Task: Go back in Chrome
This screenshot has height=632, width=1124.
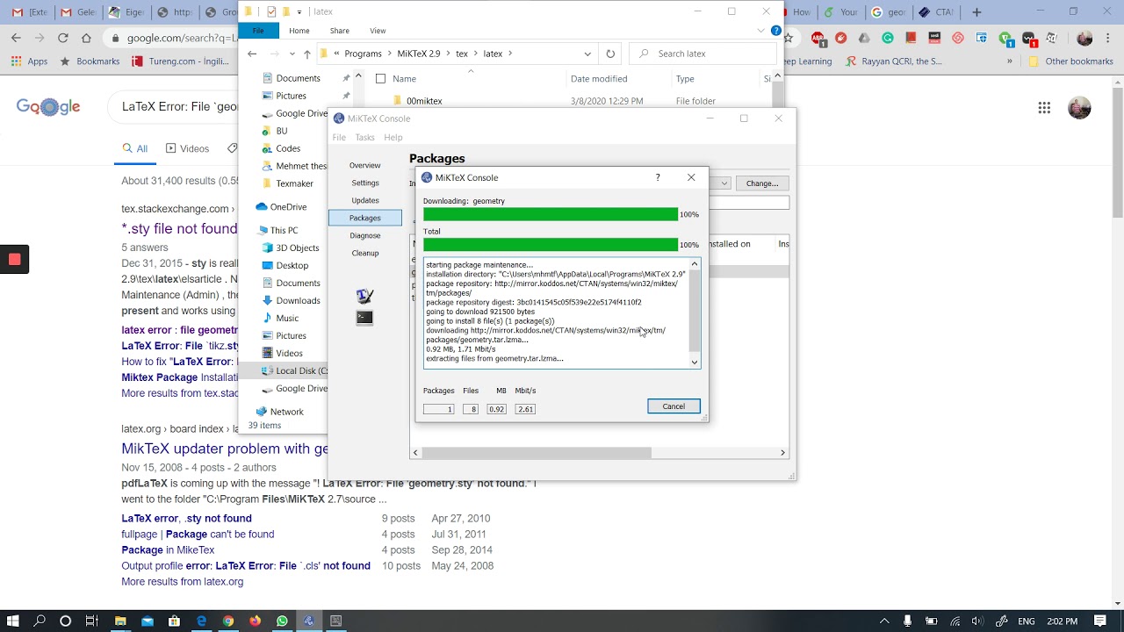Action: (x=16, y=38)
